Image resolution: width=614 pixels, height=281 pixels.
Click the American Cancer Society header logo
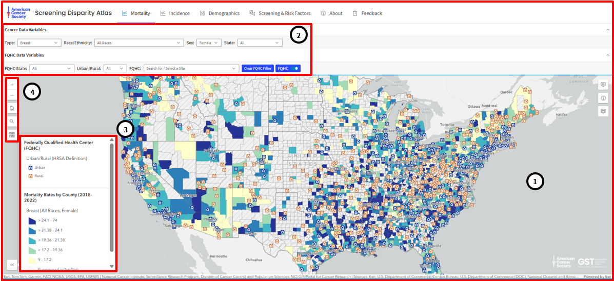point(18,13)
